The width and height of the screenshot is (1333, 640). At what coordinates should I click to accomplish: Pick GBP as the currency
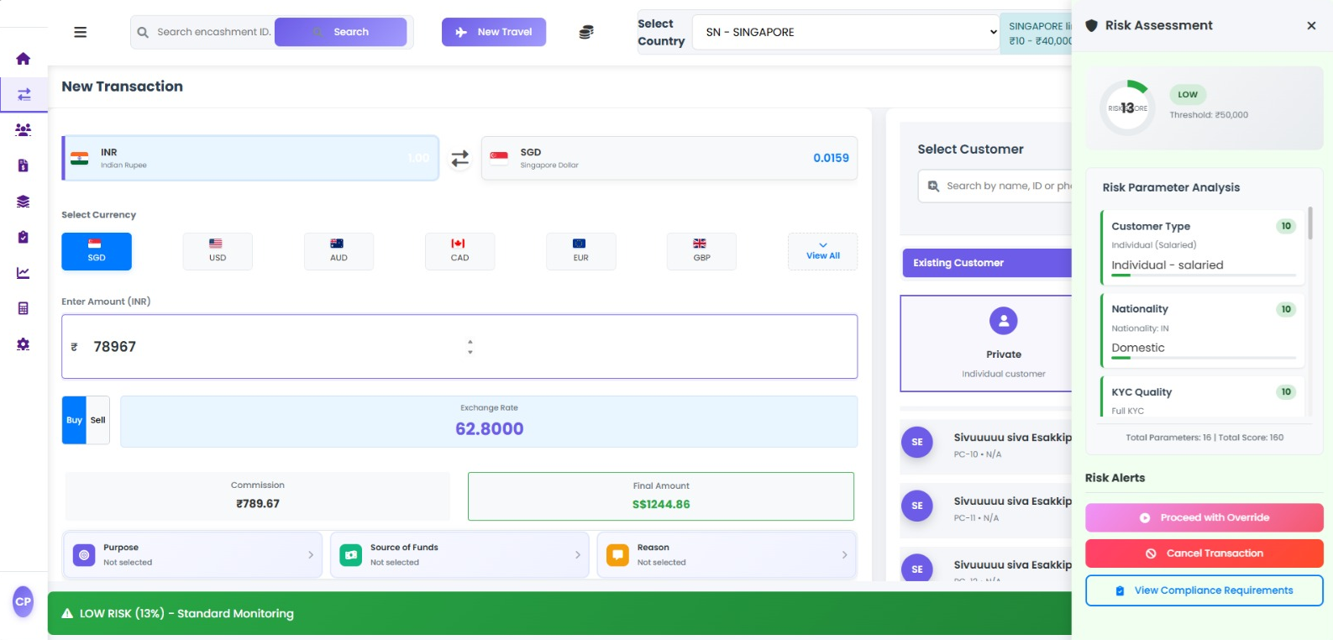701,251
